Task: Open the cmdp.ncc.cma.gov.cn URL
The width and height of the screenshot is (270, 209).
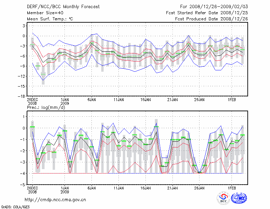Action: click(x=55, y=200)
